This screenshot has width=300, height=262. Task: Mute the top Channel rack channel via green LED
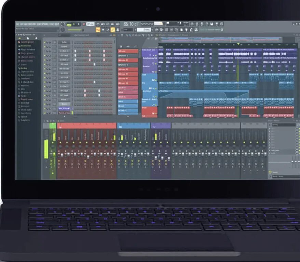(x=45, y=42)
